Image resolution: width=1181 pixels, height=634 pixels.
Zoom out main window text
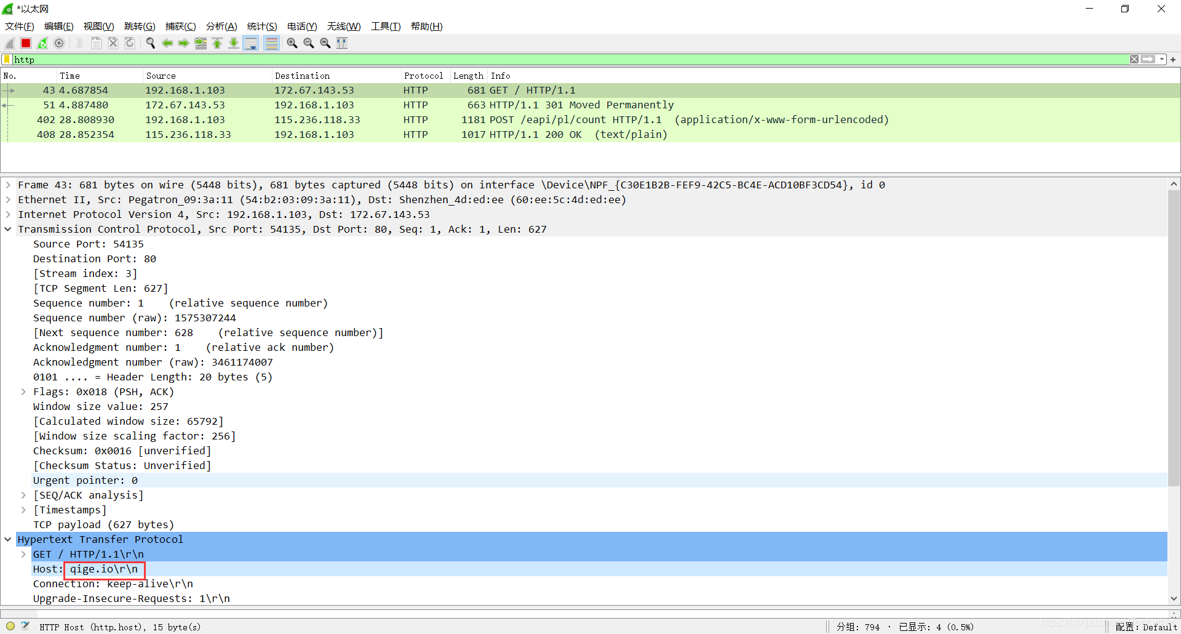tap(309, 43)
